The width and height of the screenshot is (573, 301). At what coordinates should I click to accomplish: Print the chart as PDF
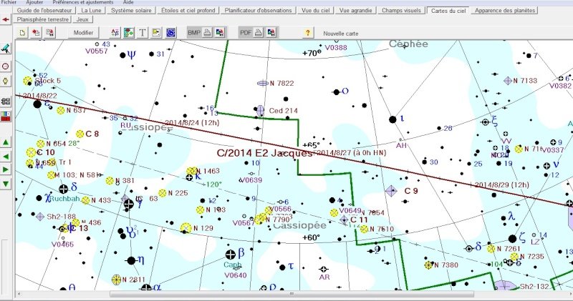[x=259, y=33]
